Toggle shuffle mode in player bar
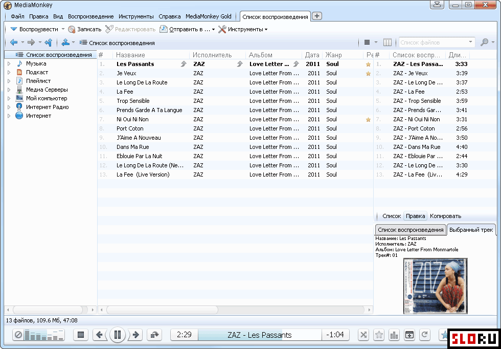501x349 pixels. pyautogui.click(x=363, y=335)
